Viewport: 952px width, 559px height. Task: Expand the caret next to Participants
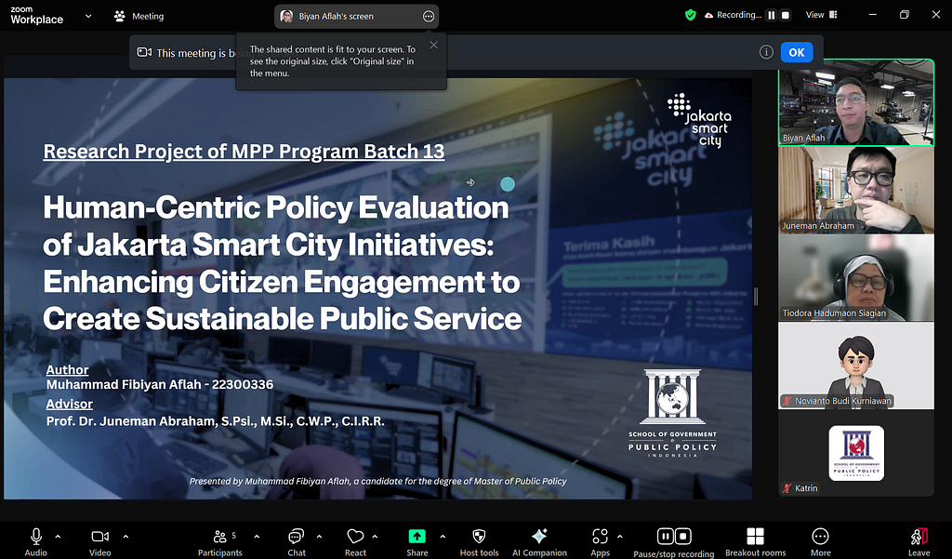pos(257,537)
